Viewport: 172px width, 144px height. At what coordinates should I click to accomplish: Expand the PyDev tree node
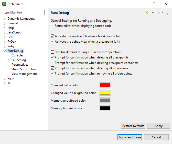(x=5, y=42)
